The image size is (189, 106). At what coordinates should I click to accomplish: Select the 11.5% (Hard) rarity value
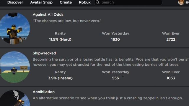[x=60, y=39]
